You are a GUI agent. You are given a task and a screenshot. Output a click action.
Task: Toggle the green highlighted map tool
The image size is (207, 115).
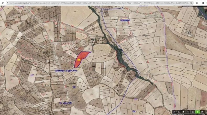198,112
